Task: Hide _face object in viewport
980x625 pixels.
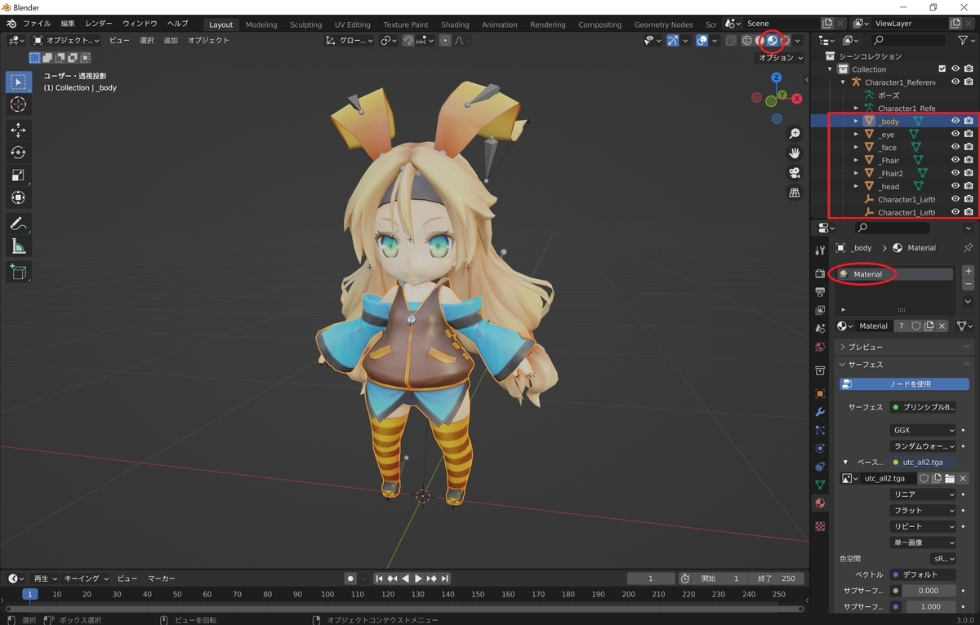Action: click(955, 147)
